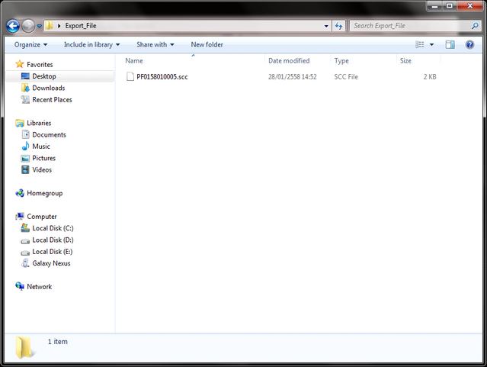
Task: Go back with the blue Back arrow
Action: (x=13, y=26)
